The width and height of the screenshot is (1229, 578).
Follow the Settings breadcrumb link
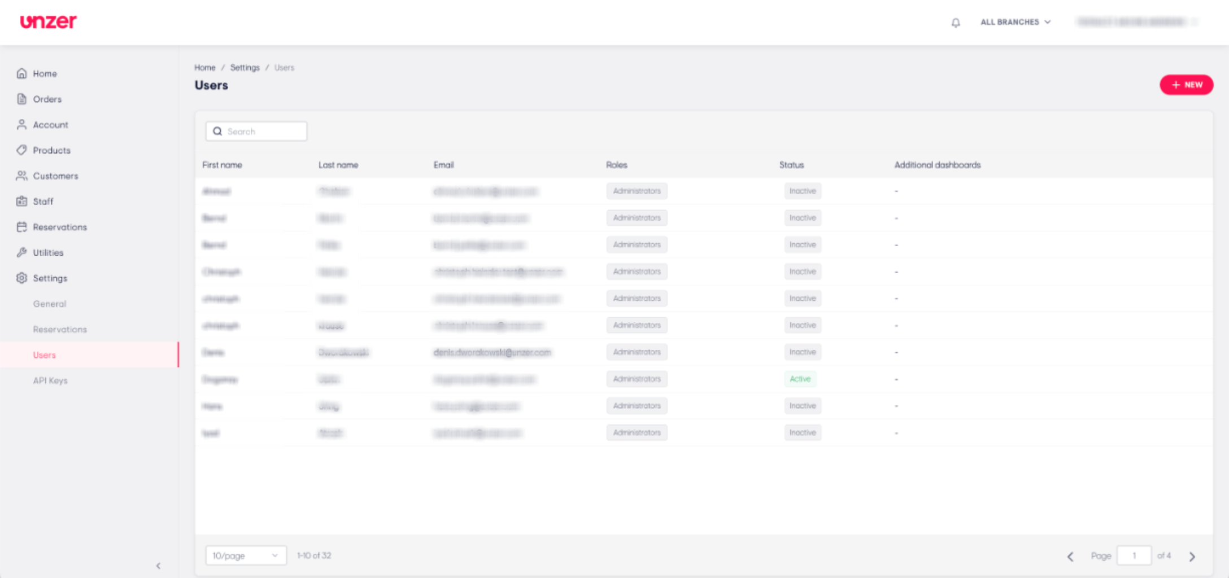[x=245, y=68]
